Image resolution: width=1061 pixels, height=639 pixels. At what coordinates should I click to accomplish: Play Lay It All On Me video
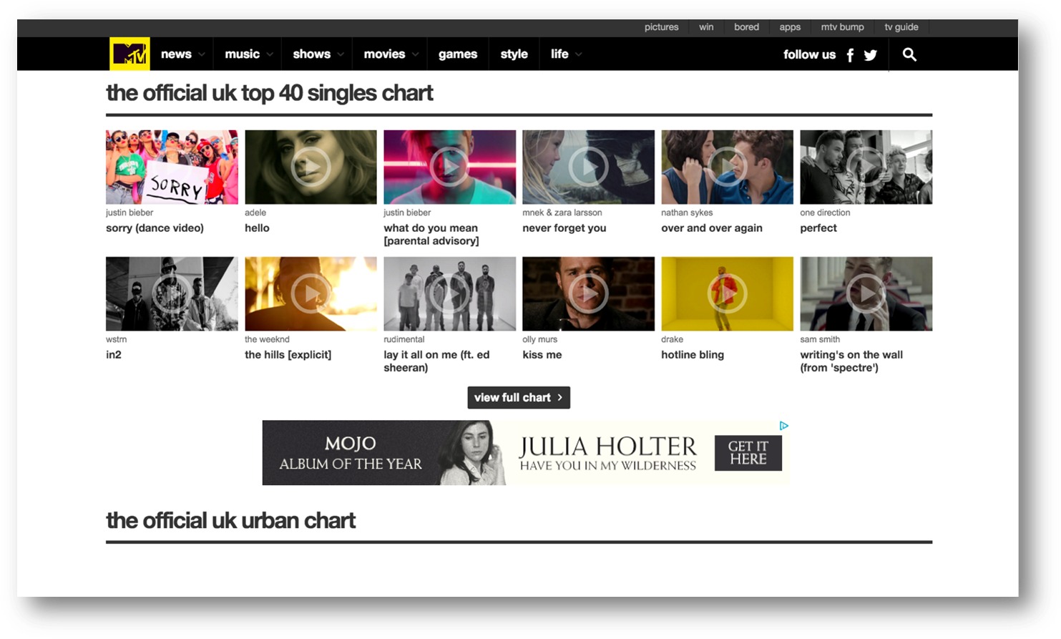click(x=449, y=293)
